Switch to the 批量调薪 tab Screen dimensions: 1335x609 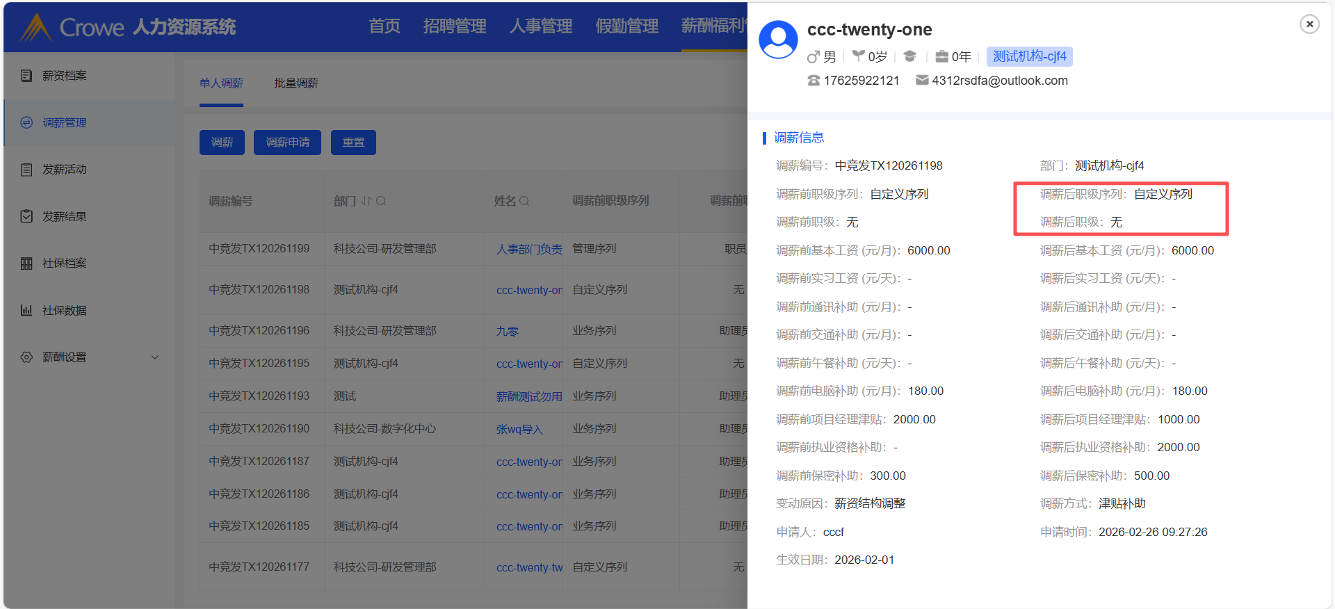[296, 83]
